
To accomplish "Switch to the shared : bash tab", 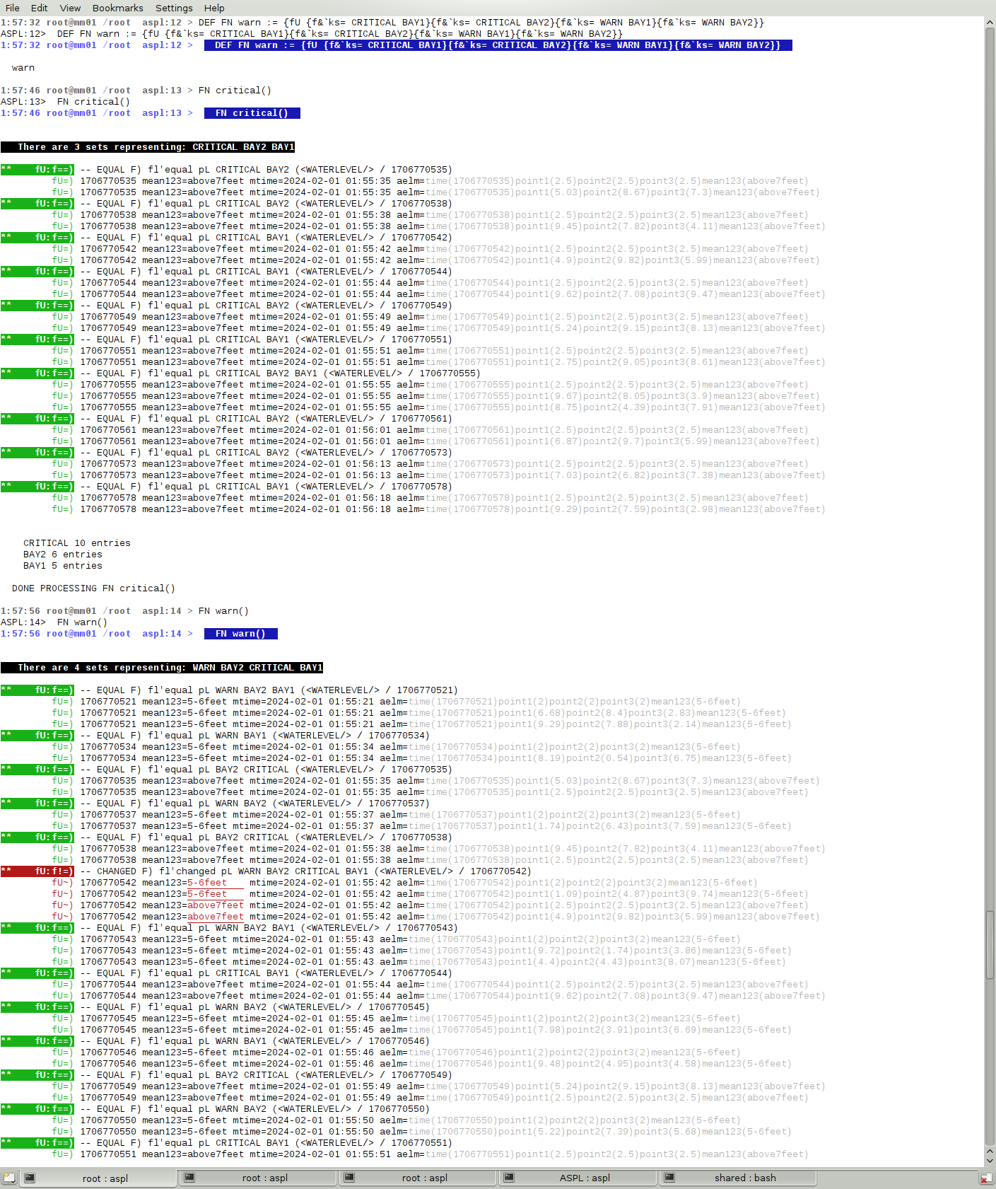I will click(x=744, y=1178).
